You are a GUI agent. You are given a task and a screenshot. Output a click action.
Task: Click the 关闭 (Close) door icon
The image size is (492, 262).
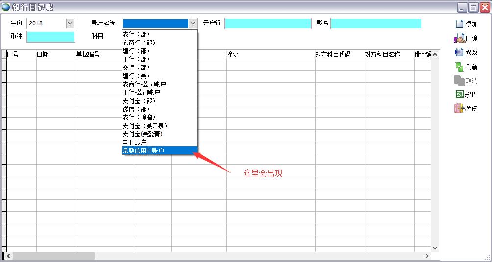click(x=459, y=109)
